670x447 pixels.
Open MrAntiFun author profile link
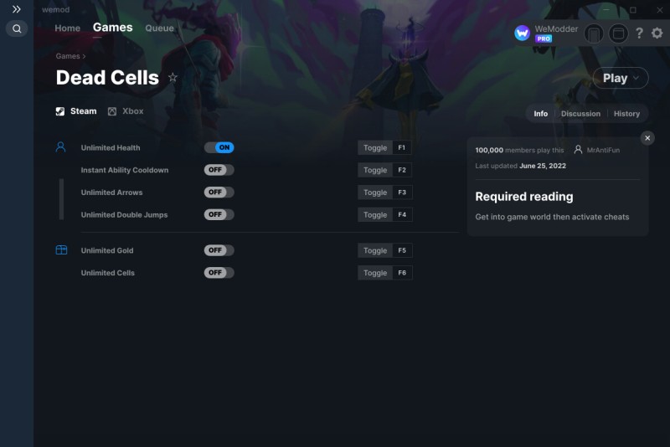pyautogui.click(x=603, y=150)
